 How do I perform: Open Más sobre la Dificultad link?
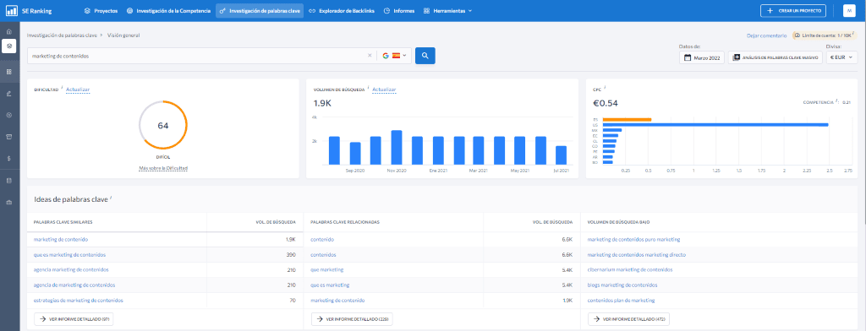(163, 168)
